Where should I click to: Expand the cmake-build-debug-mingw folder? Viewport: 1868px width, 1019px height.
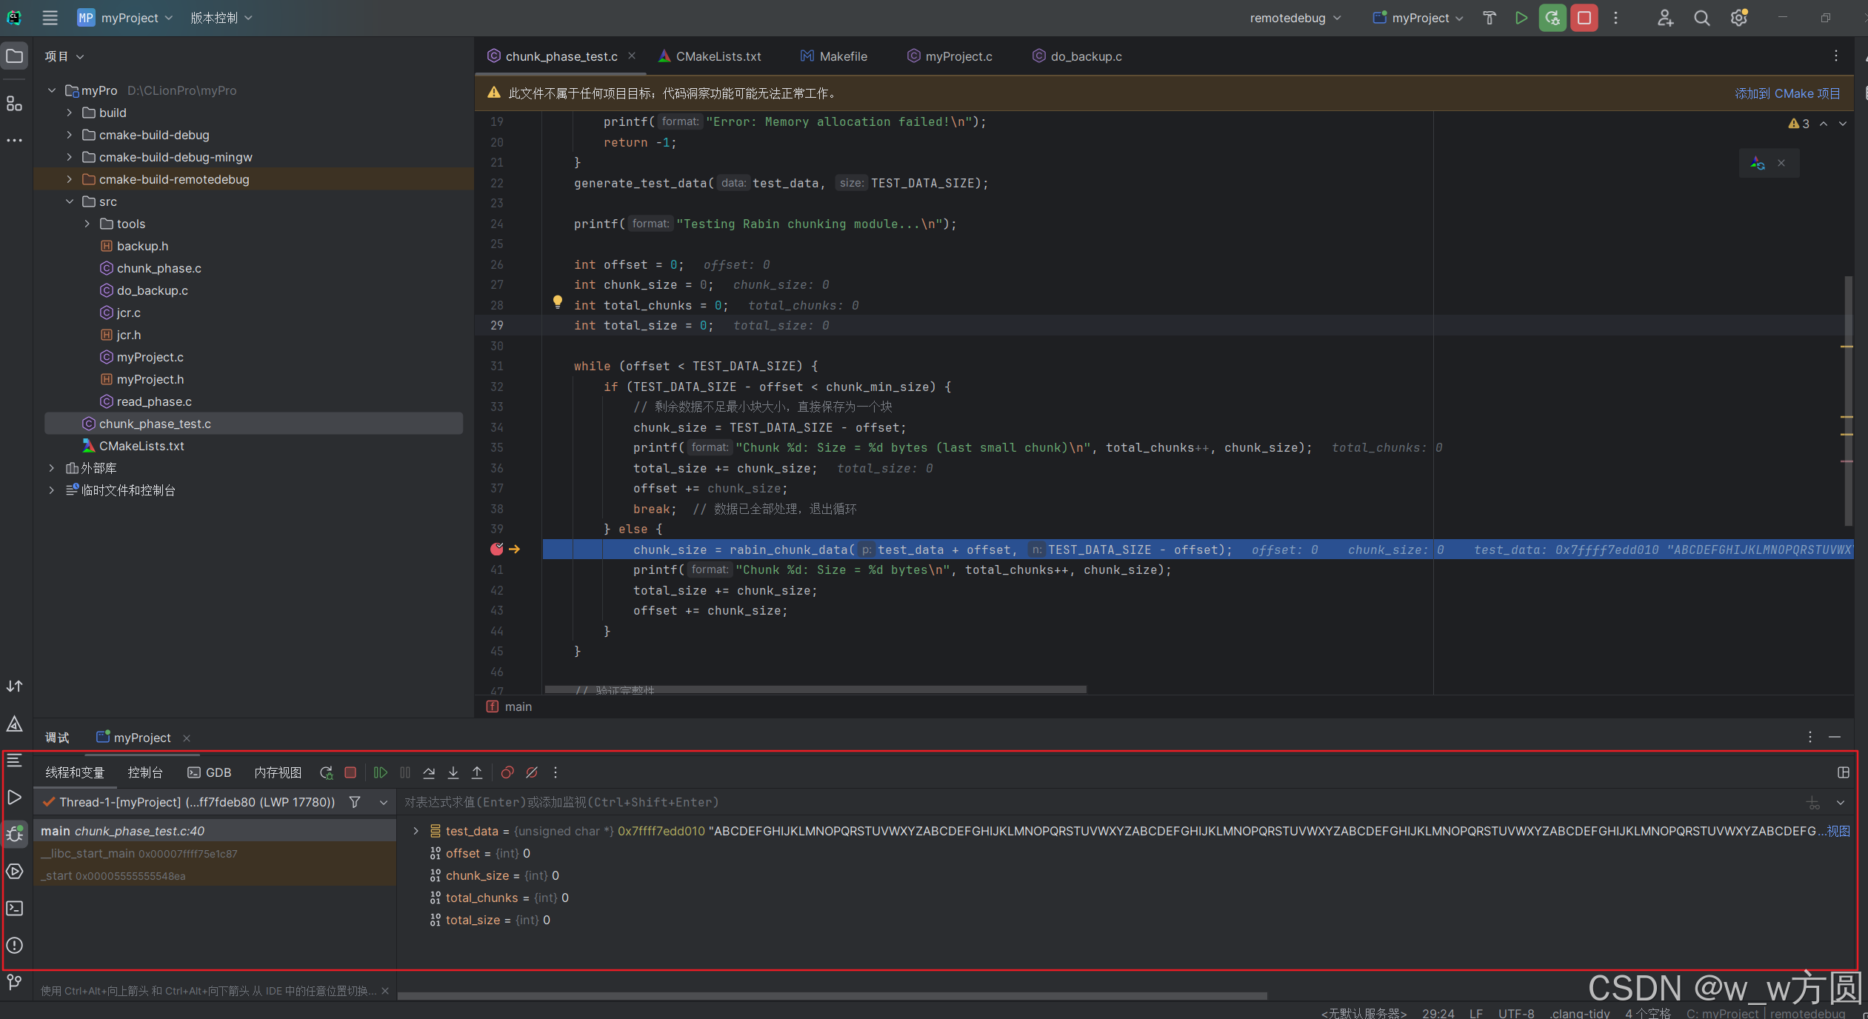click(70, 157)
